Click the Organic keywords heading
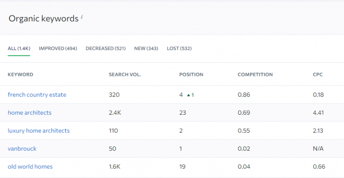 pyautogui.click(x=43, y=19)
